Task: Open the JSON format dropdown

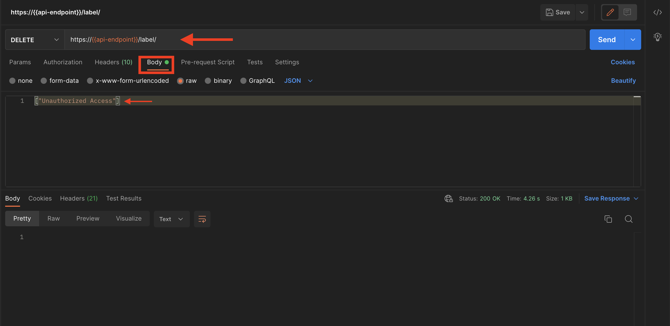Action: pos(310,80)
